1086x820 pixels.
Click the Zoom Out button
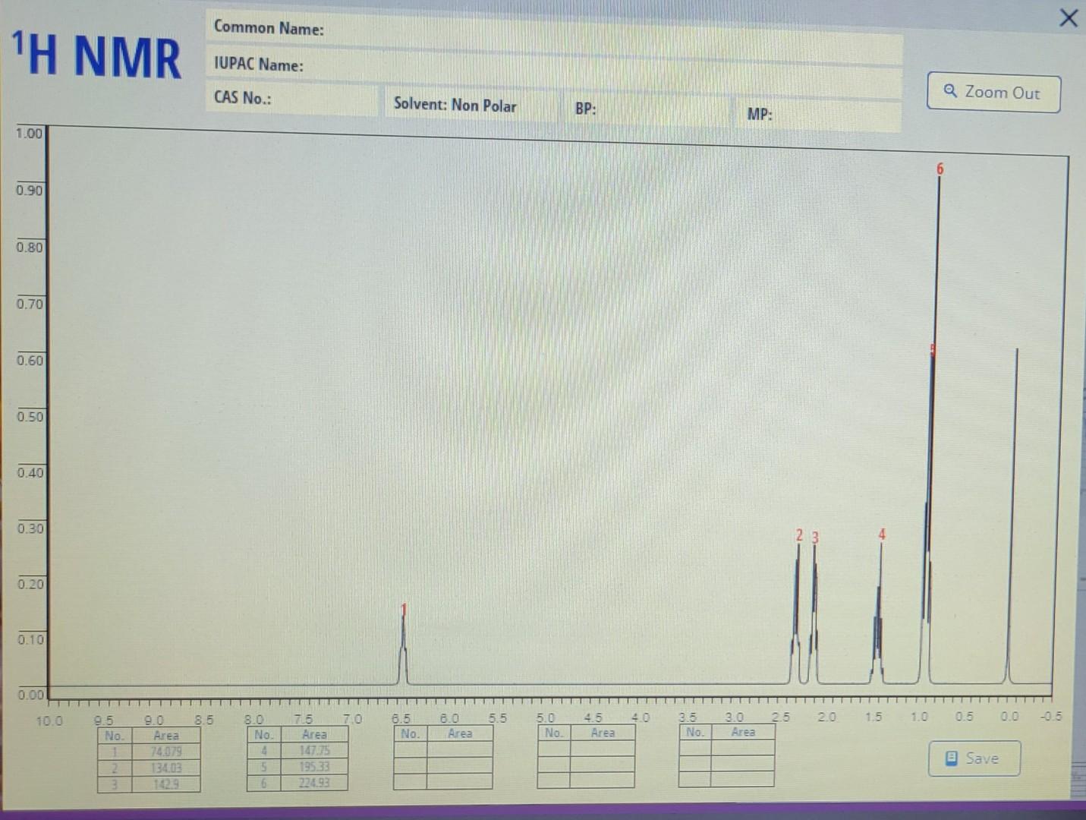[993, 92]
